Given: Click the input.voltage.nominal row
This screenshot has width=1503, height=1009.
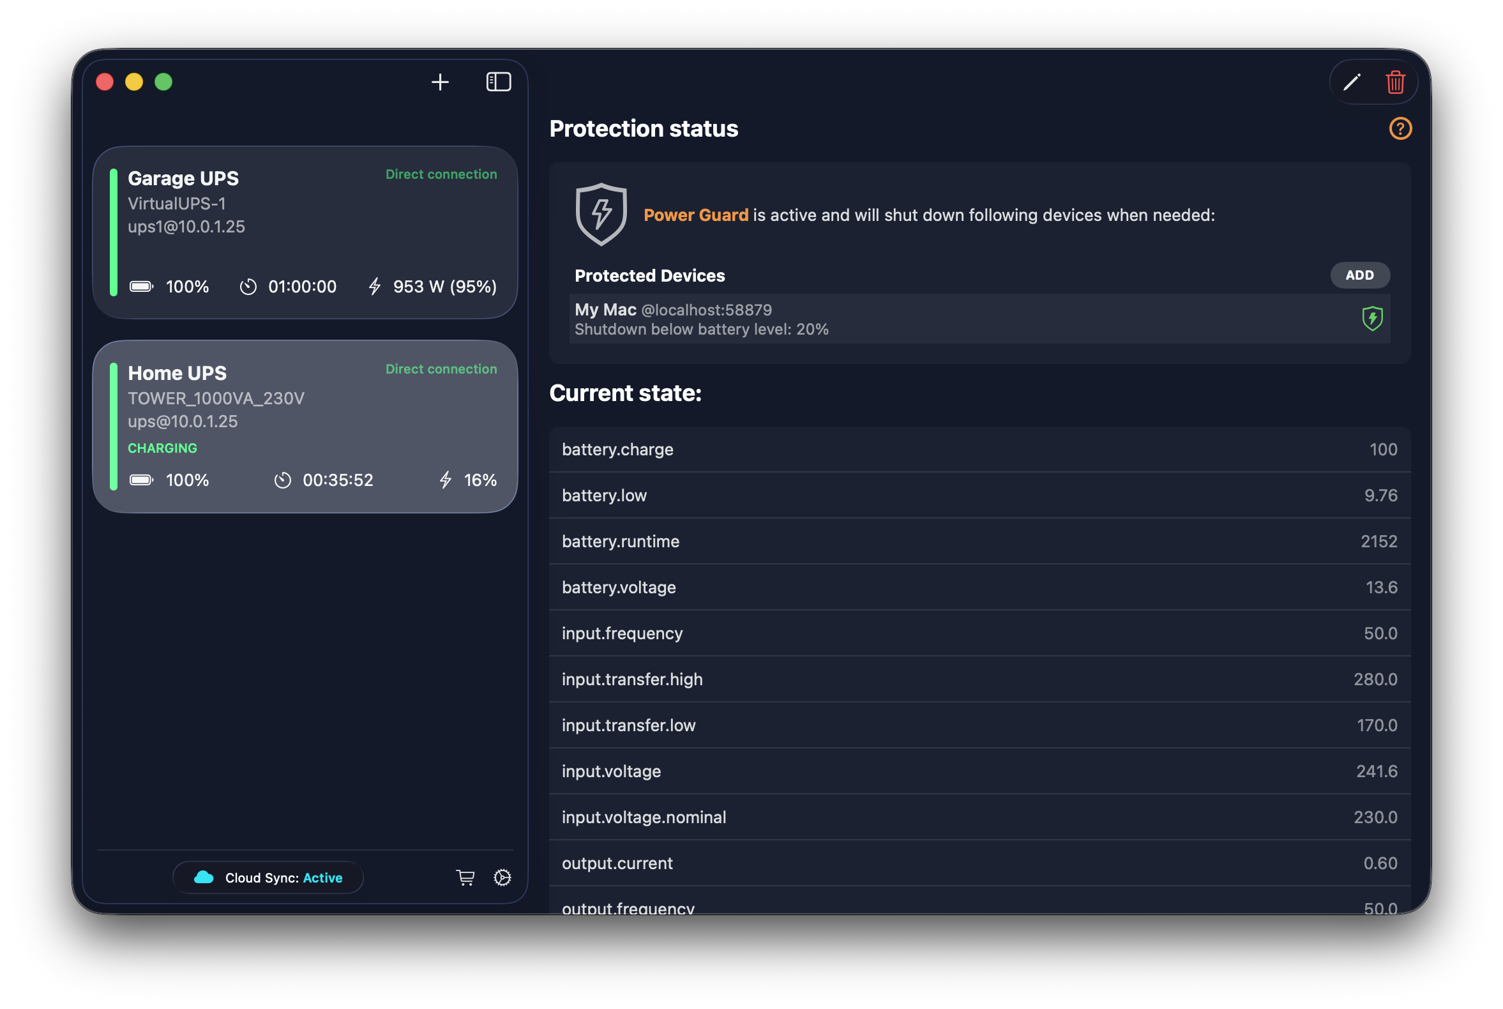Looking at the screenshot, I should click(980, 817).
